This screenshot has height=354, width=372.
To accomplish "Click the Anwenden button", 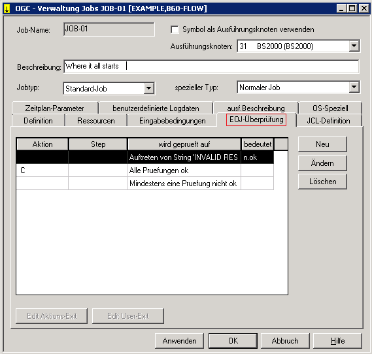I will coord(179,341).
